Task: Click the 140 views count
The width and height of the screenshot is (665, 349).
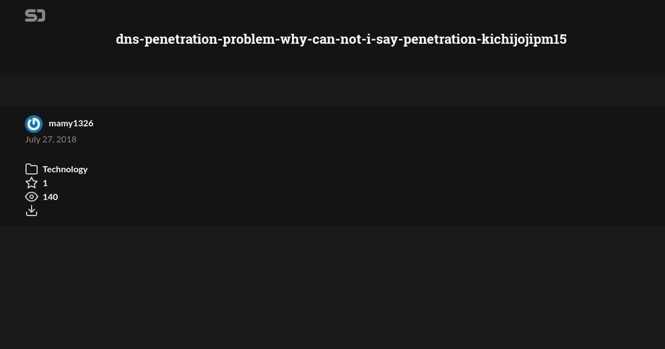Action: pyautogui.click(x=50, y=197)
